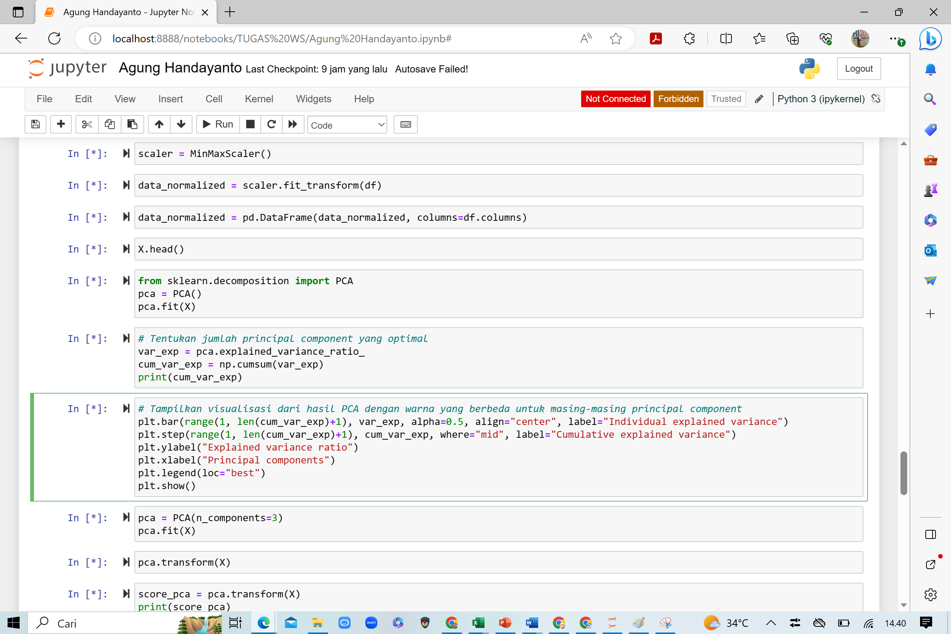Image resolution: width=951 pixels, height=634 pixels.
Task: Click the Forbidden status button
Action: click(x=678, y=98)
